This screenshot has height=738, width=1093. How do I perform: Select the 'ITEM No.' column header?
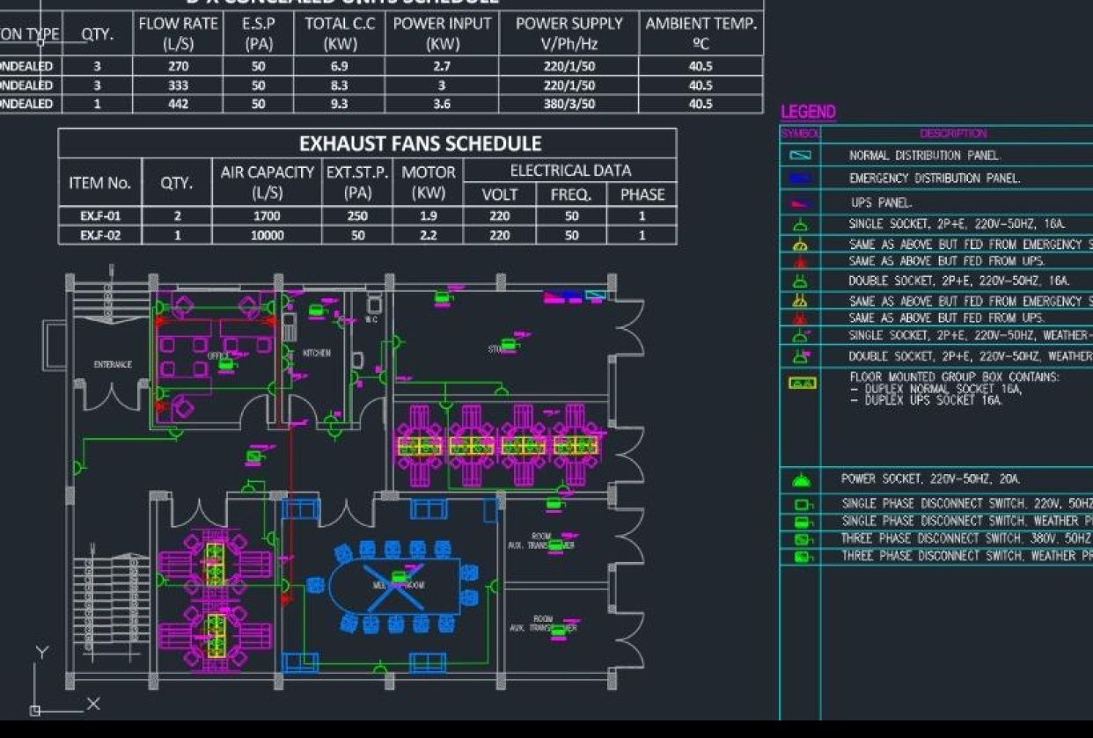point(99,183)
